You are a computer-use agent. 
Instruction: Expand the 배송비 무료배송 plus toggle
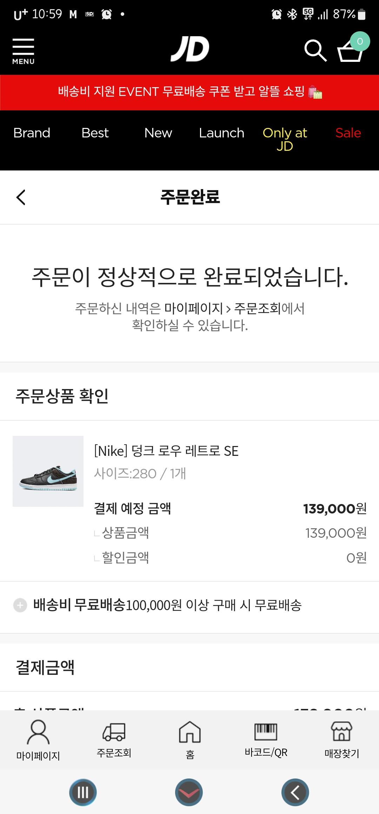20,605
